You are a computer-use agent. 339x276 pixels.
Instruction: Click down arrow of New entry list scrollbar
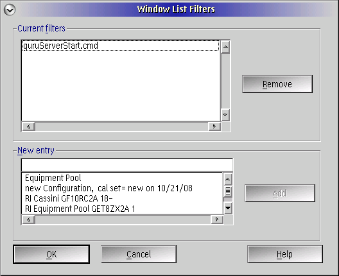click(x=228, y=208)
